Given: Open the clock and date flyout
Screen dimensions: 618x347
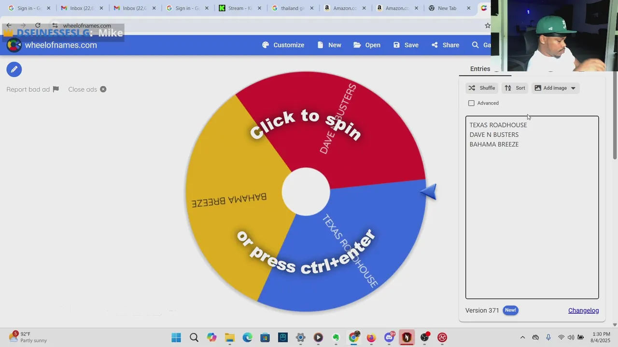Looking at the screenshot, I should click(601, 337).
